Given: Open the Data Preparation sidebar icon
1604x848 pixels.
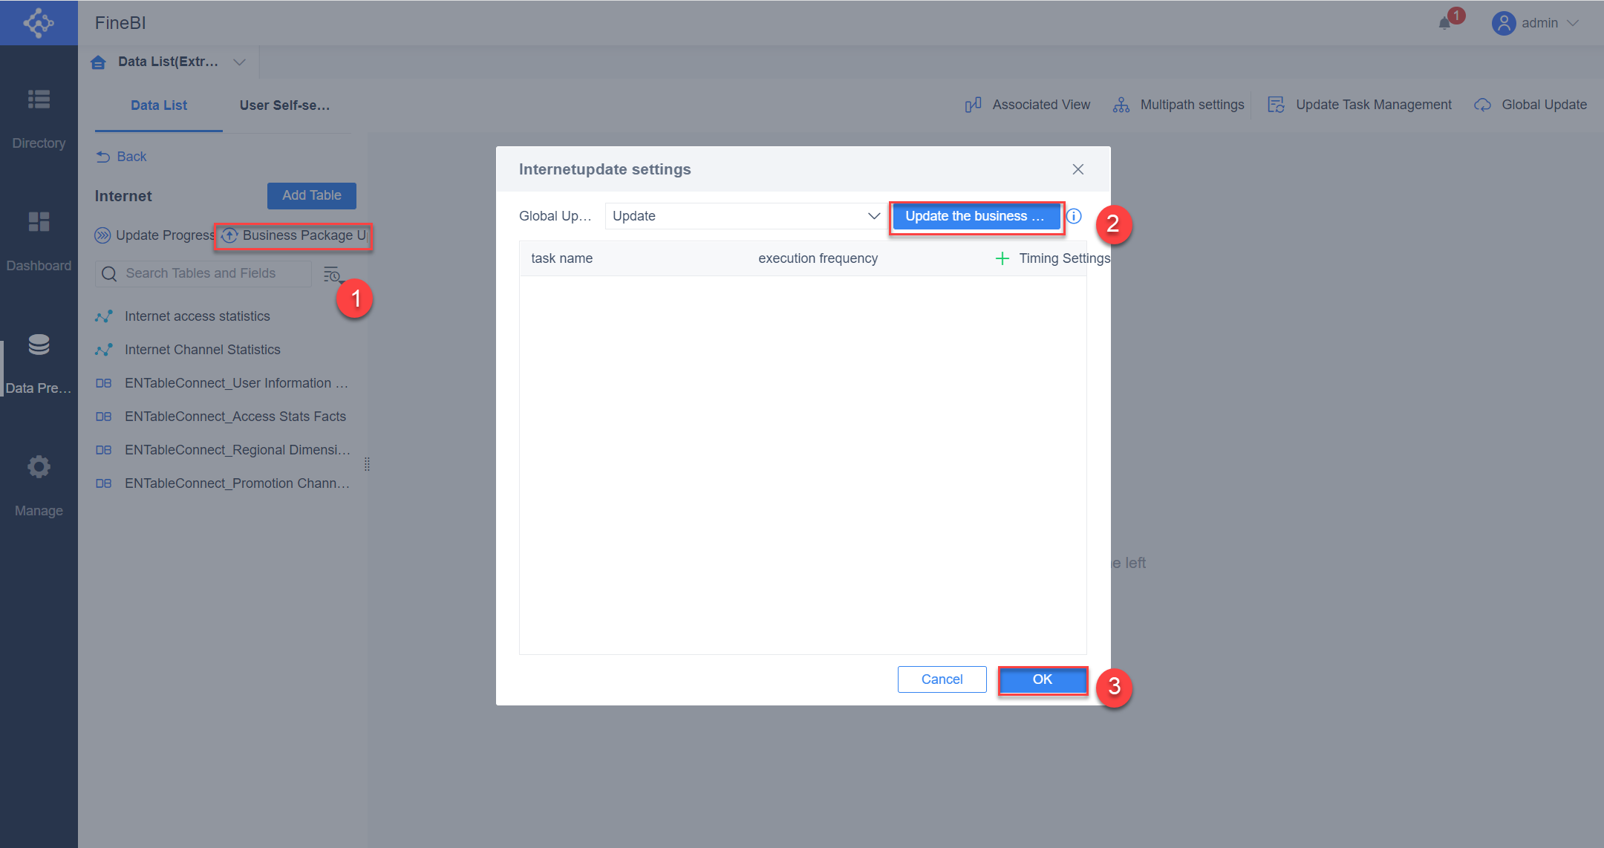Looking at the screenshot, I should pyautogui.click(x=39, y=345).
